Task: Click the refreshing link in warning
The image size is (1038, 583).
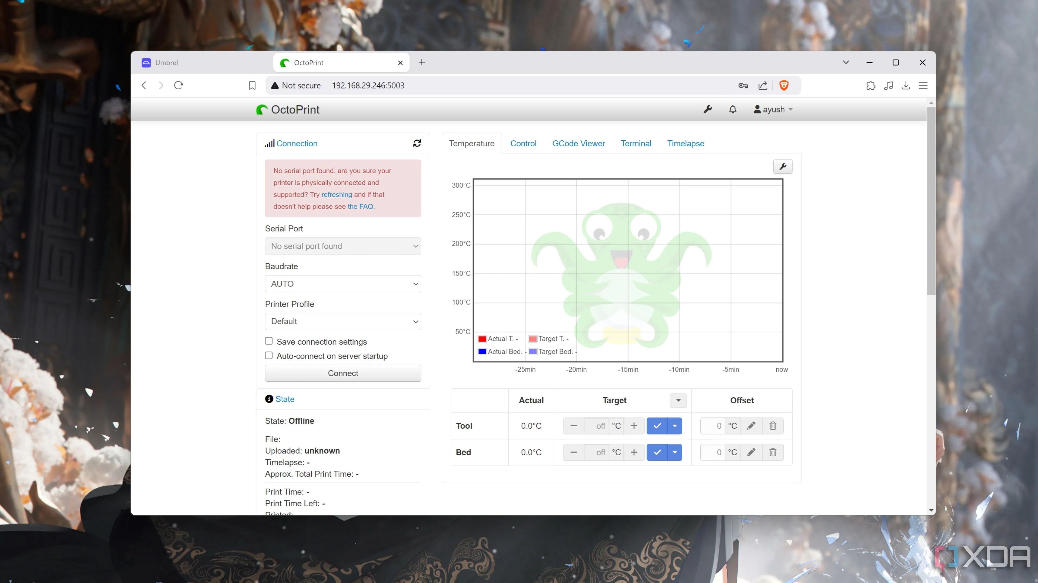Action: point(337,194)
